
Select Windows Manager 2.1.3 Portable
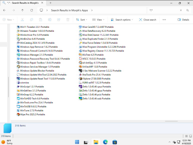[35, 55]
